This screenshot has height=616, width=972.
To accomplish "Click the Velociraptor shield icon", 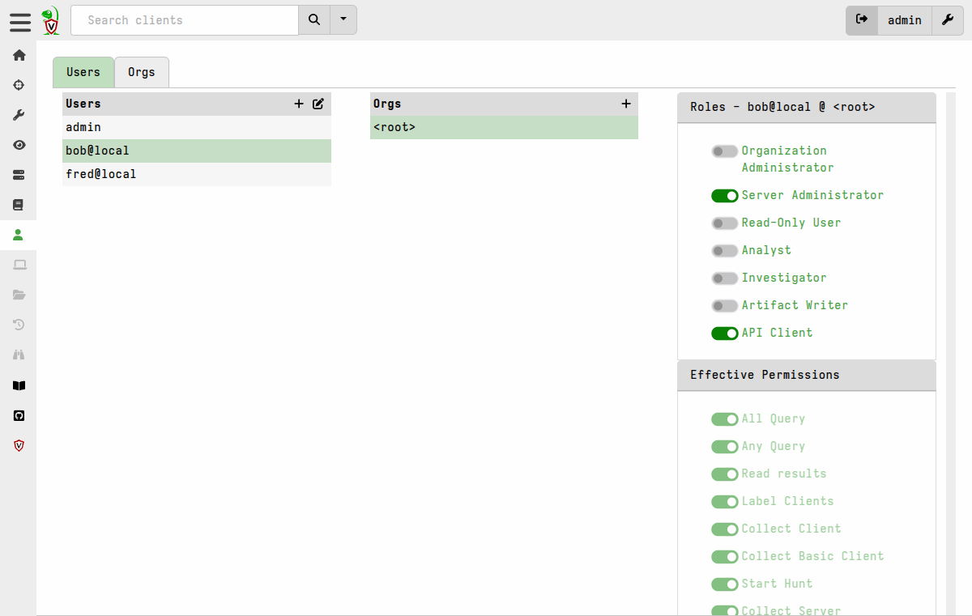I will click(x=19, y=445).
